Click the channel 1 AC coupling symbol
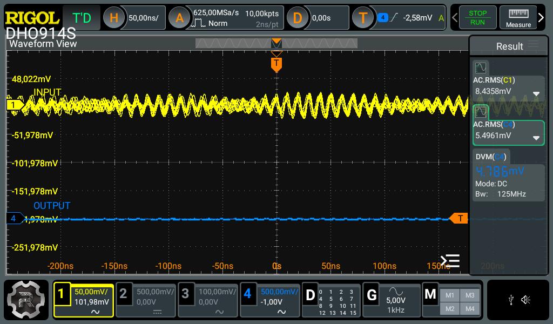The width and height of the screenshot is (553, 324). (95, 312)
